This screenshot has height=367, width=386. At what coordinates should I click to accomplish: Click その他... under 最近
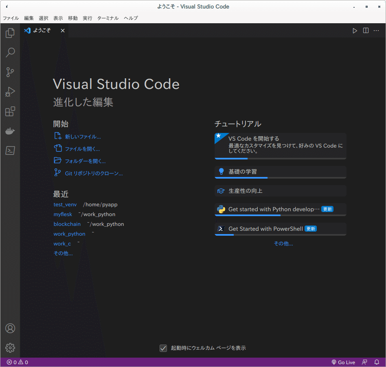click(63, 253)
